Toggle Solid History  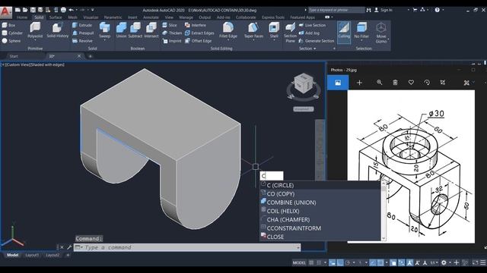pos(58,30)
